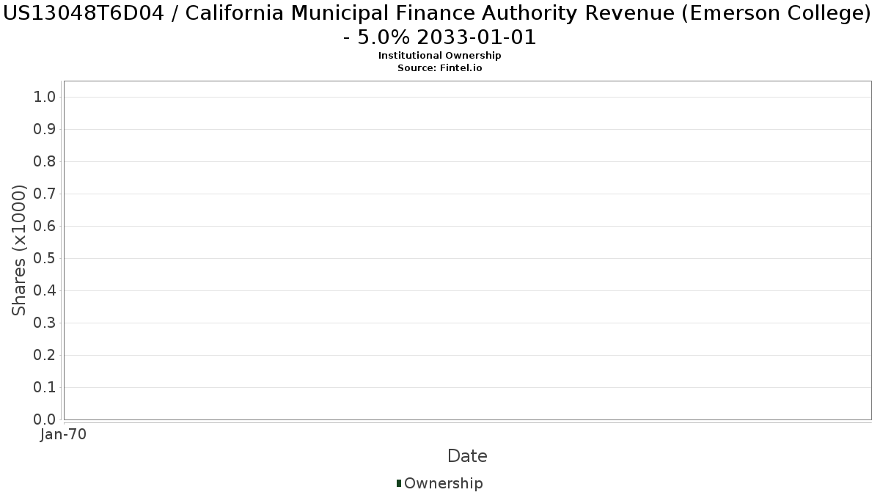Click the center of the empty plot area
This screenshot has width=880, height=495.
(x=467, y=250)
